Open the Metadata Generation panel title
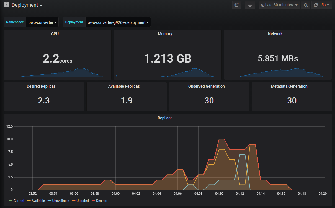335x208 pixels. (x=289, y=86)
